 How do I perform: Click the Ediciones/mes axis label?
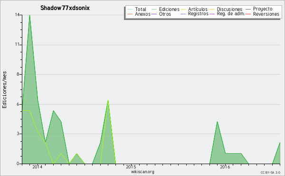(x=4, y=90)
